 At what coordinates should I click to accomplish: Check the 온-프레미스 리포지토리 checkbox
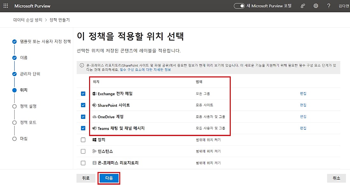(83, 163)
